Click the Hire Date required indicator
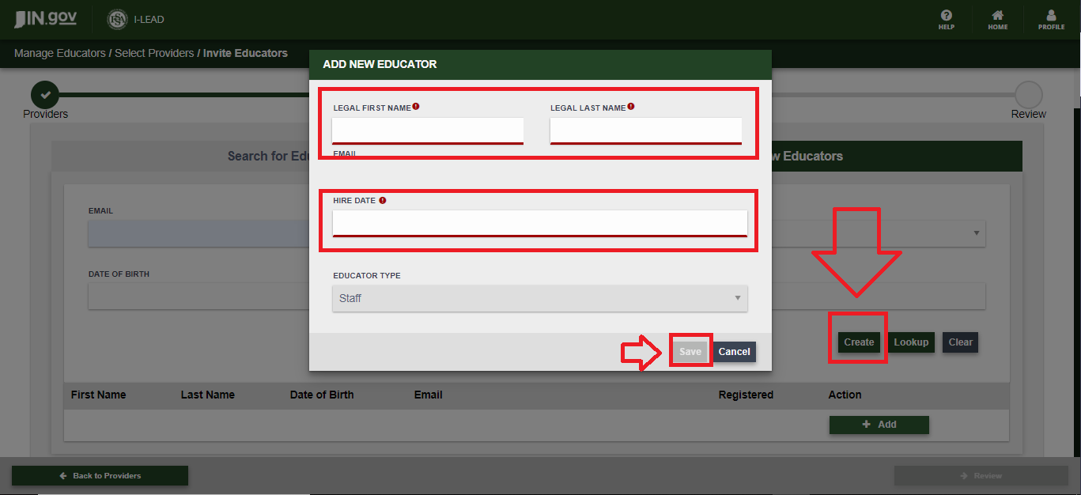Image resolution: width=1081 pixels, height=495 pixels. [382, 201]
